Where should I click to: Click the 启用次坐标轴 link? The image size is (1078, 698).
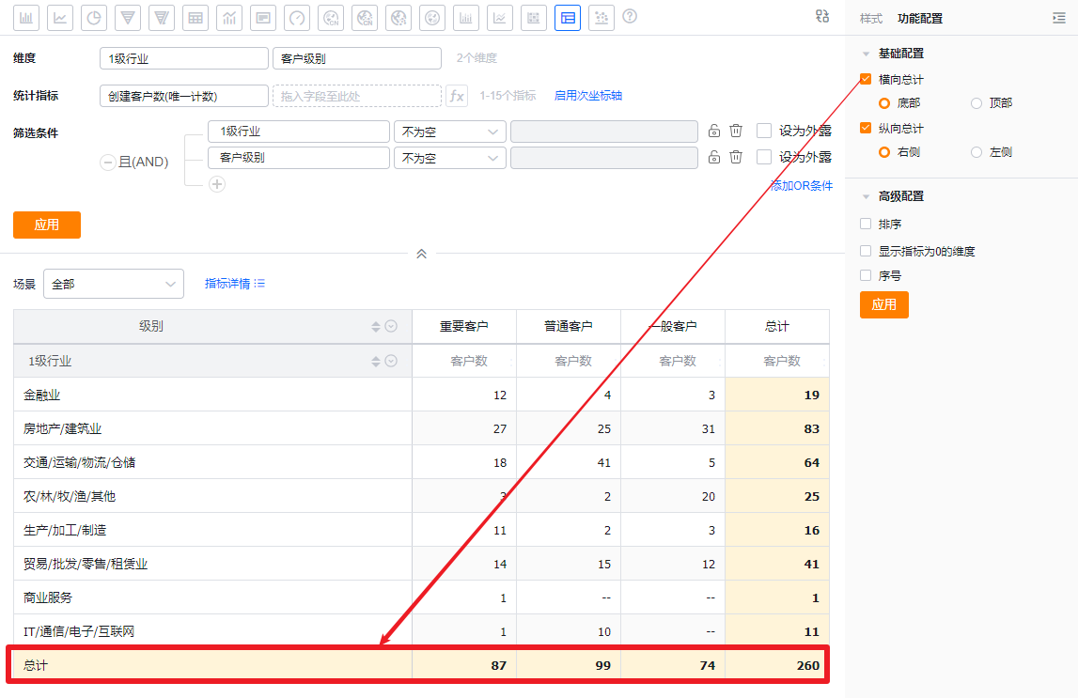(x=587, y=96)
